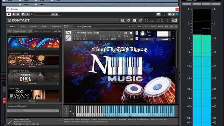Screen dimensions: 224x126
Task: Switch to the Database tab
Action: 34,27
